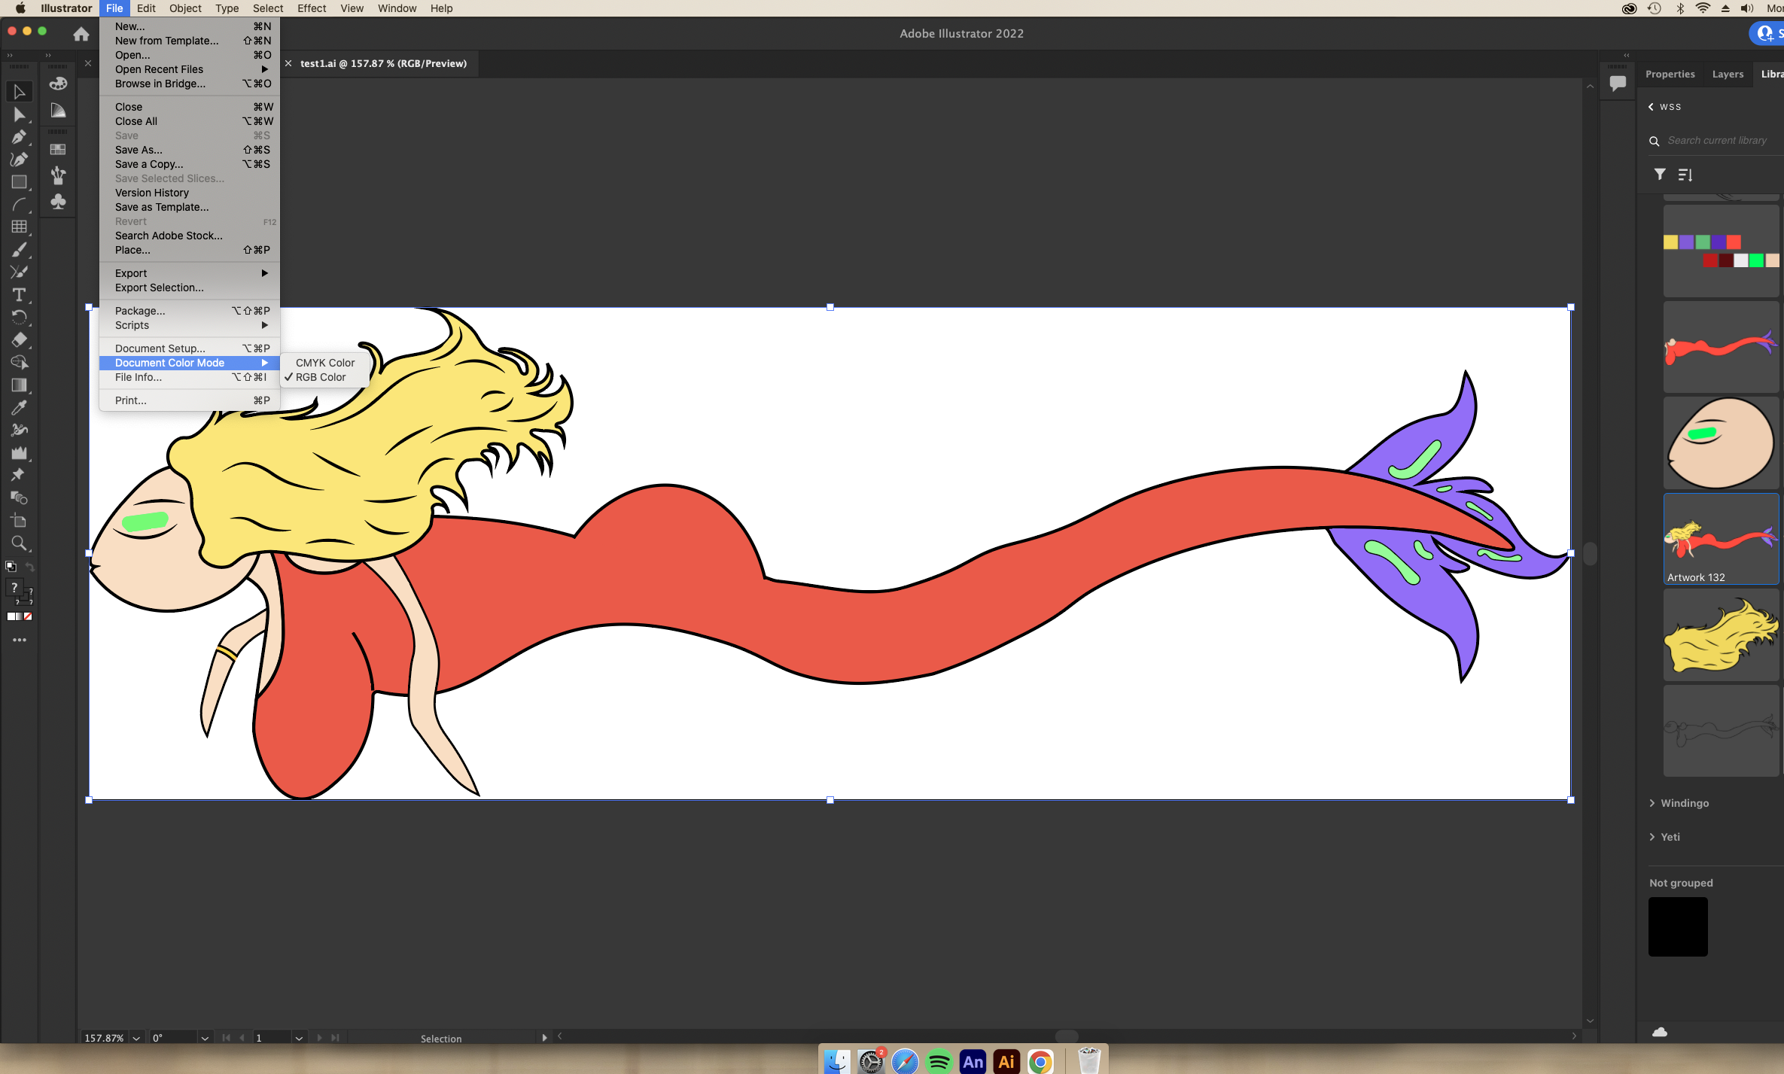Select the Eraser tool
The height and width of the screenshot is (1074, 1784).
point(20,340)
